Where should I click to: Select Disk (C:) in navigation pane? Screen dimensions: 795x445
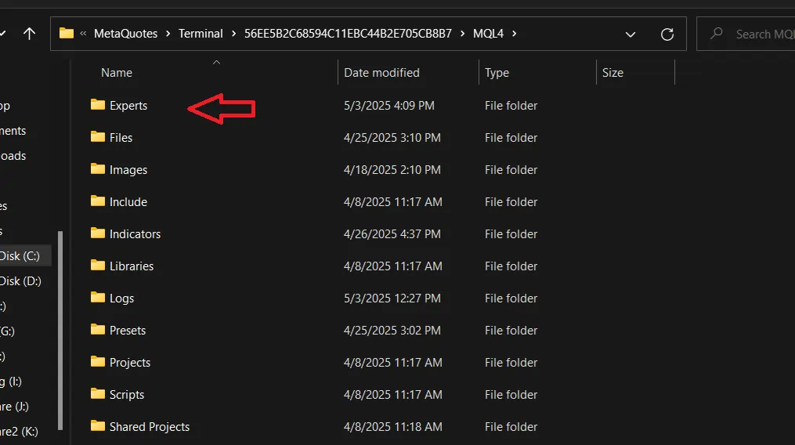click(x=25, y=255)
